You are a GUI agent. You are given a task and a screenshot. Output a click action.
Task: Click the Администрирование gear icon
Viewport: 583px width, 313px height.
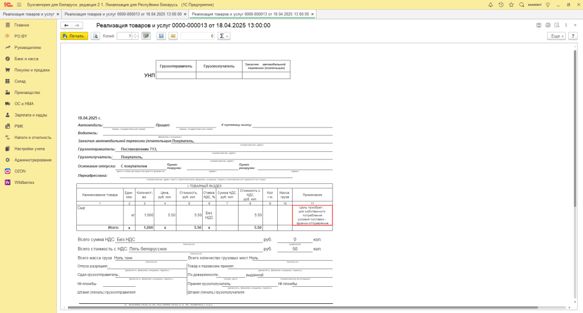pyautogui.click(x=7, y=160)
